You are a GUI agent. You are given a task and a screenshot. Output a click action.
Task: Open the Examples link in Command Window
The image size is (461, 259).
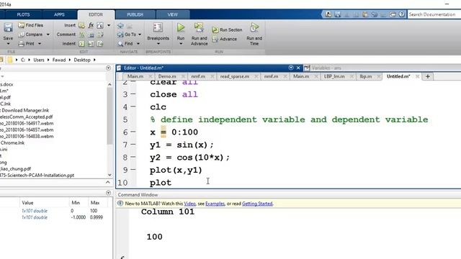pyautogui.click(x=215, y=204)
